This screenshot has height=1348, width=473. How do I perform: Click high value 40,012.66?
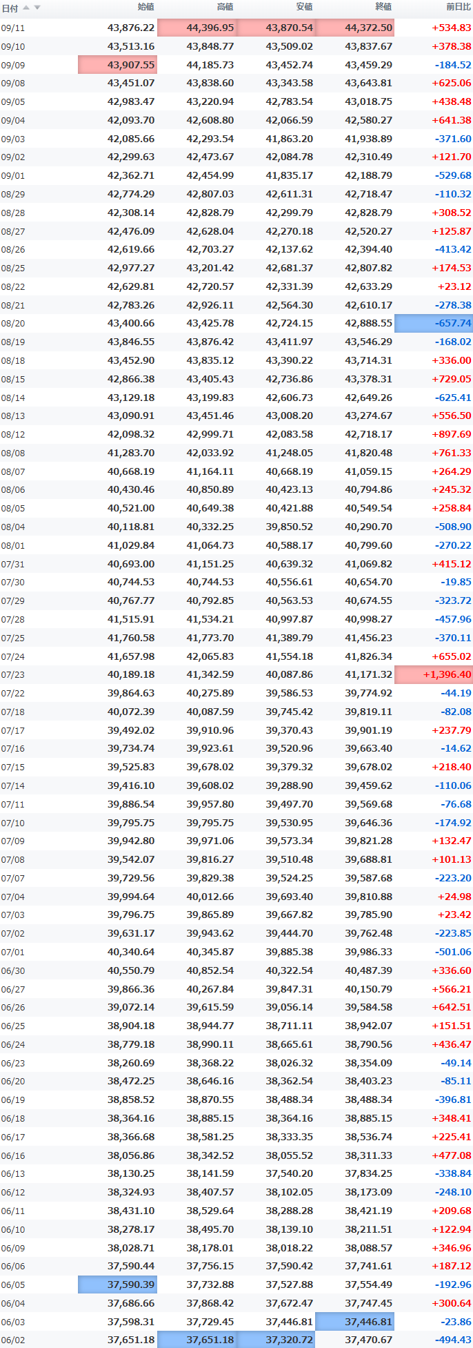210,897
